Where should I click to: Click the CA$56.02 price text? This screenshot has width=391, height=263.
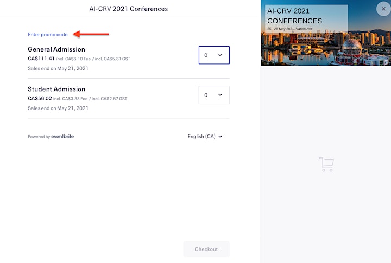point(40,98)
